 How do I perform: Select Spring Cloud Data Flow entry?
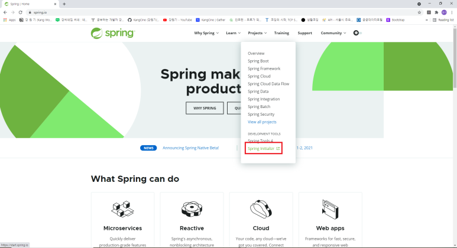(x=268, y=83)
